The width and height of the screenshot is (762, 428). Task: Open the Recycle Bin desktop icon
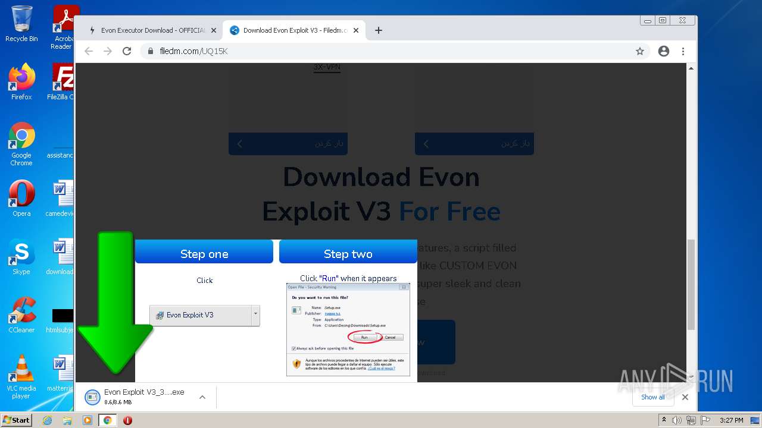point(21,24)
